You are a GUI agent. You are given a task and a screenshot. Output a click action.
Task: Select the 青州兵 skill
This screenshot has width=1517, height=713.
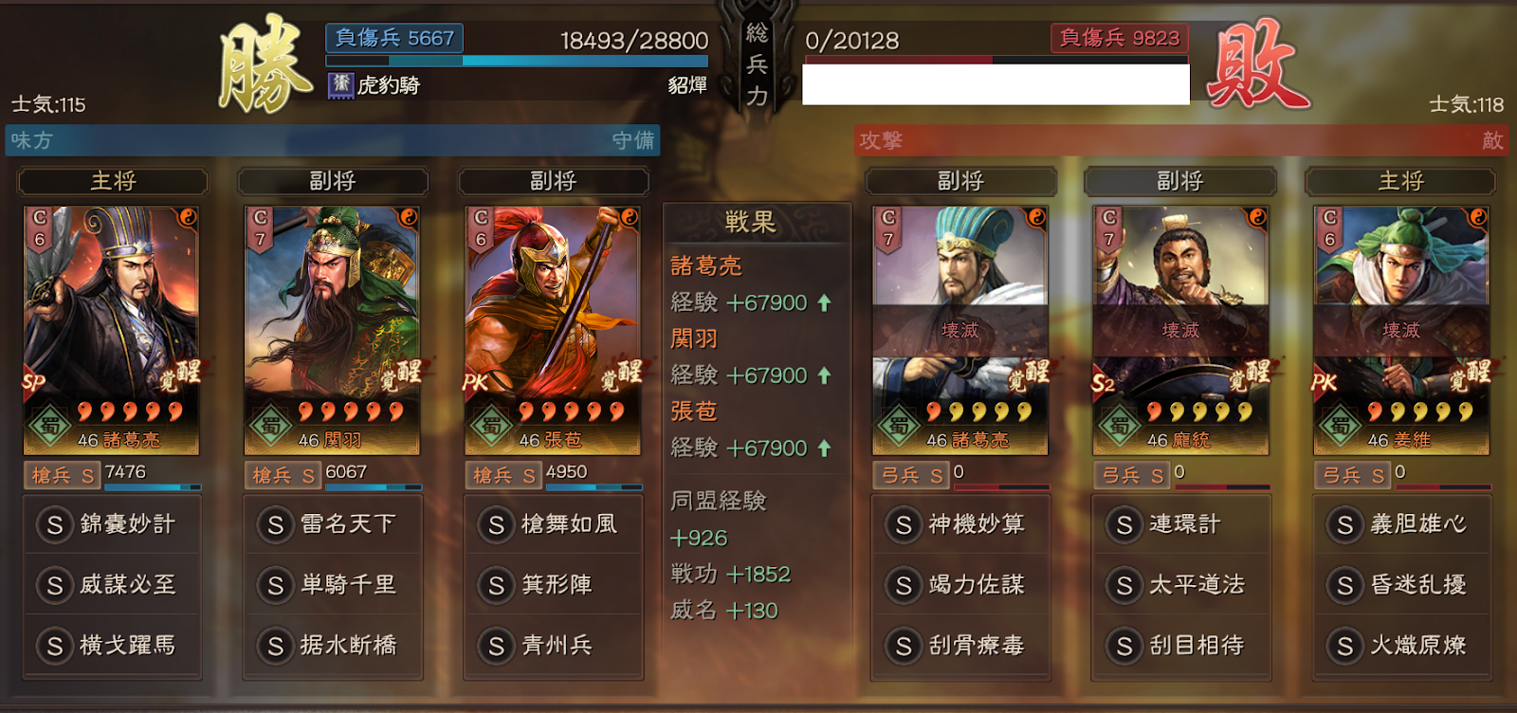[554, 646]
